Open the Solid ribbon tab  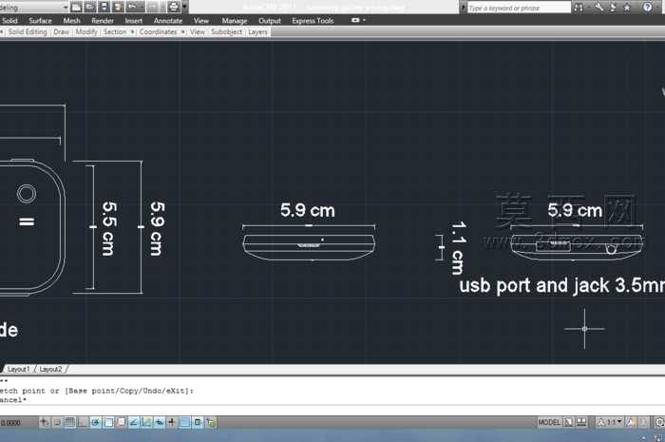tap(9, 20)
